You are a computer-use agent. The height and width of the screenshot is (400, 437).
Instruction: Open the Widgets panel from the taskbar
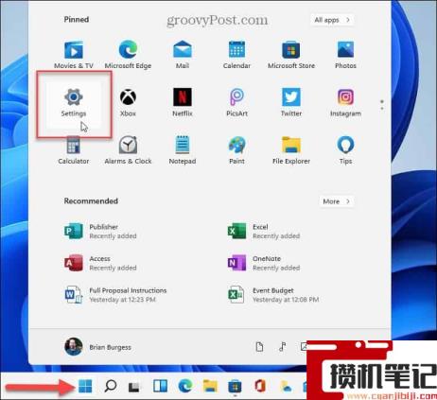[160, 386]
